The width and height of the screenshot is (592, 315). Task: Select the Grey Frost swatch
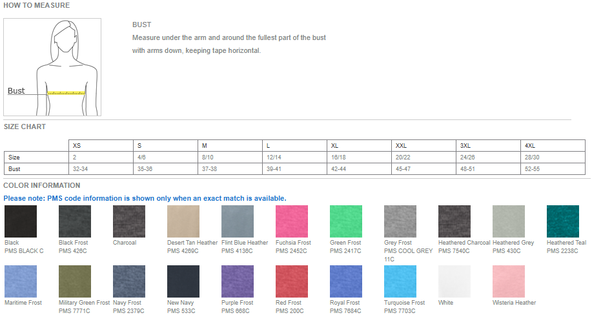[x=400, y=221]
